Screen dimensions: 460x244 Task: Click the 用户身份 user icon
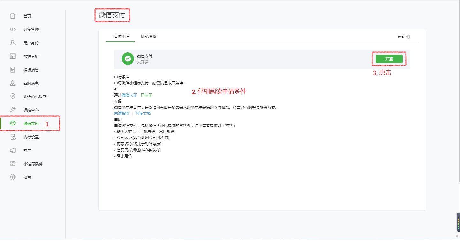point(13,43)
